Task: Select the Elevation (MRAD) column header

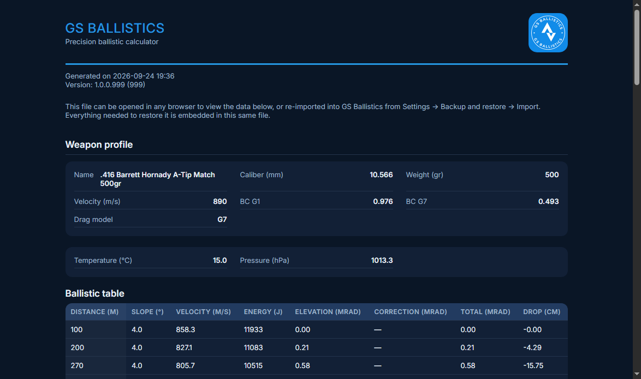Action: tap(328, 312)
